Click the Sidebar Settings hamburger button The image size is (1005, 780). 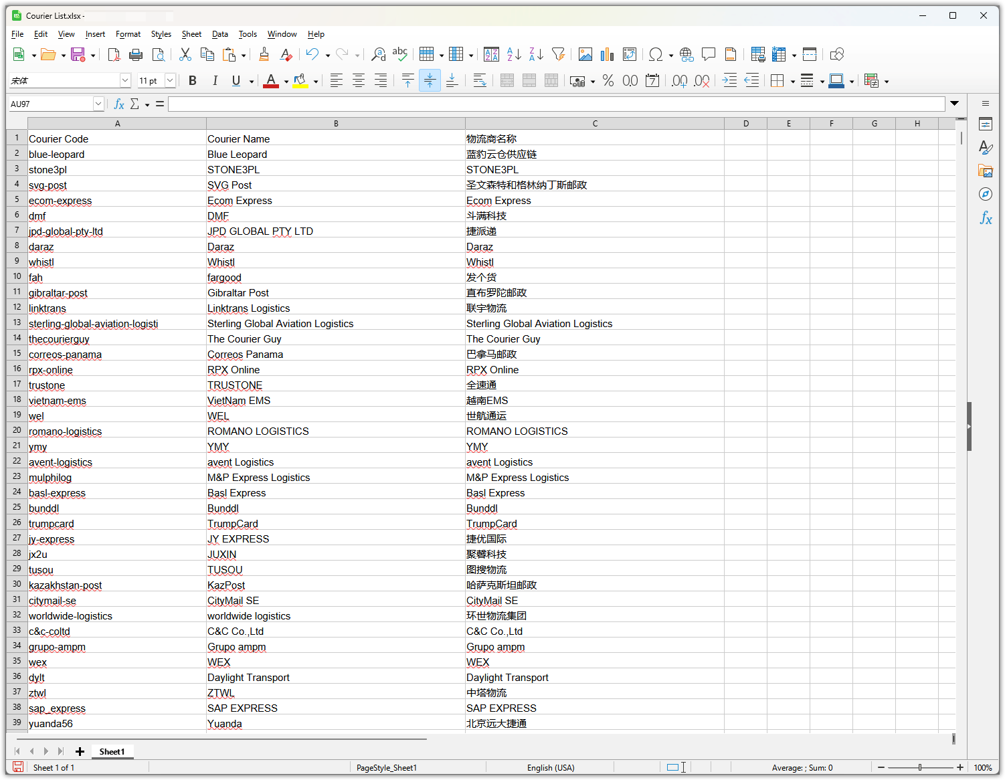pyautogui.click(x=986, y=104)
